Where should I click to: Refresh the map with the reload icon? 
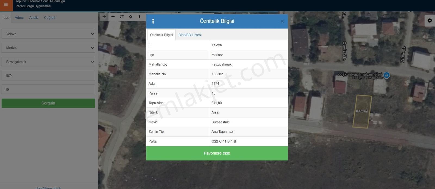pyautogui.click(x=122, y=17)
